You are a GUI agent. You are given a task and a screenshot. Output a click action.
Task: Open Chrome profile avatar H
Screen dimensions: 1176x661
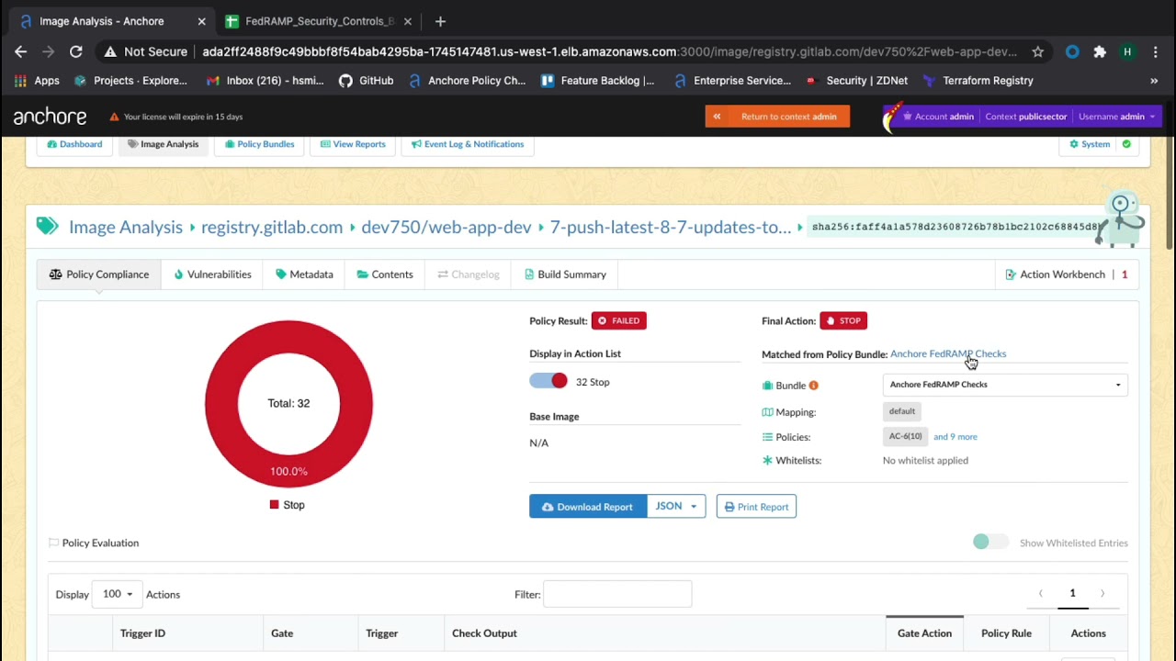coord(1127,52)
